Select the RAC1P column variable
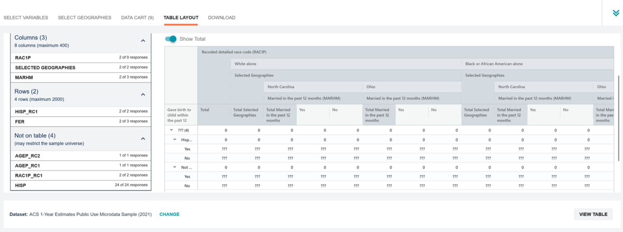 pos(81,58)
